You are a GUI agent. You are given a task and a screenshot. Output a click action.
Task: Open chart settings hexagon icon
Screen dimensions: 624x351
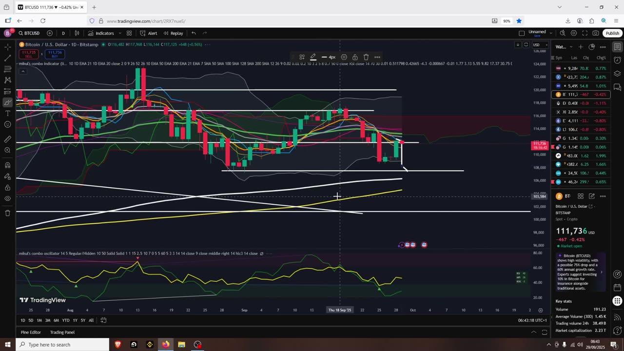(574, 33)
